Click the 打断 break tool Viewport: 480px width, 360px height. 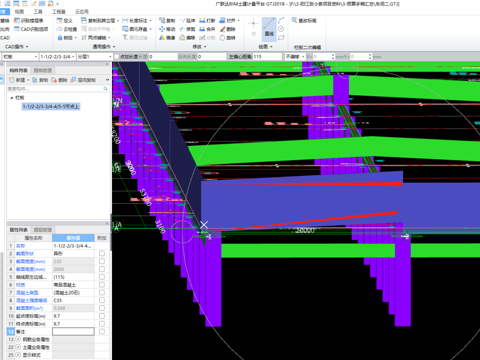coord(207,21)
